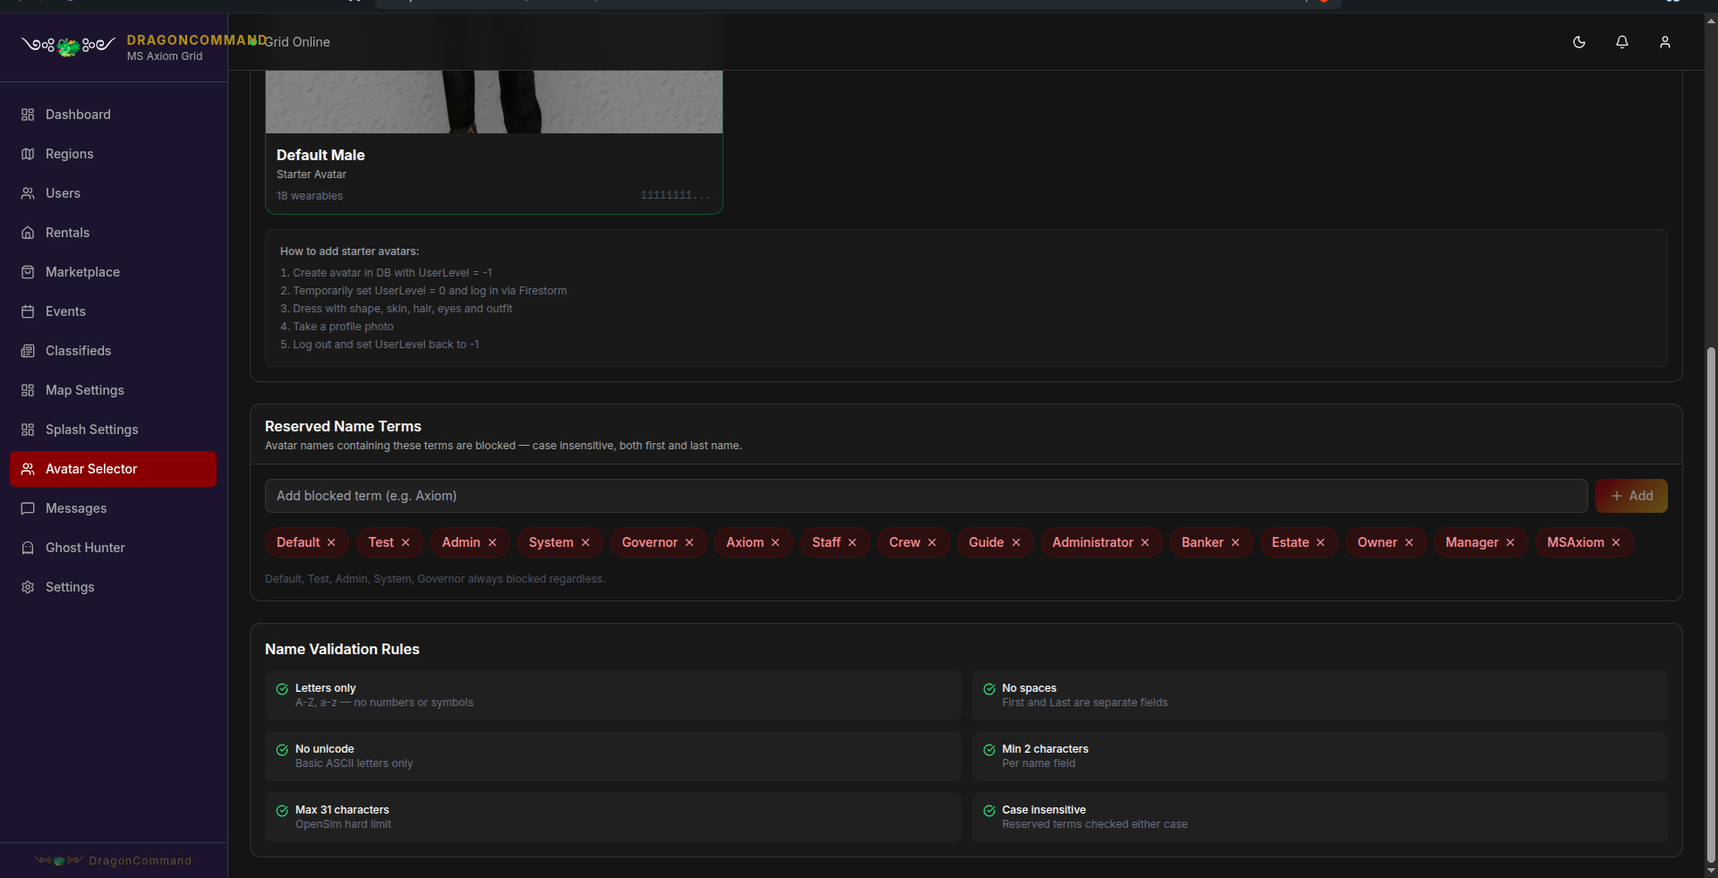Remove the Default blocked term
The width and height of the screenshot is (1718, 878).
331,542
